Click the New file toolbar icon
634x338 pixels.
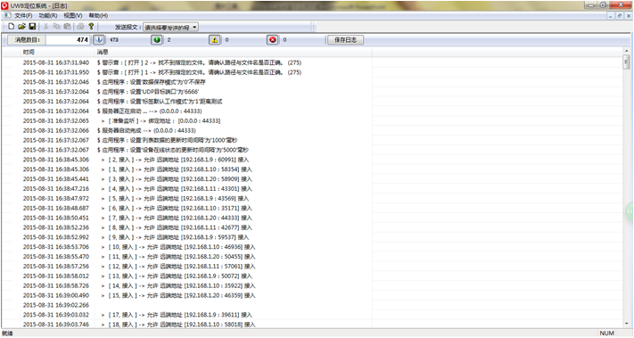tap(12, 27)
